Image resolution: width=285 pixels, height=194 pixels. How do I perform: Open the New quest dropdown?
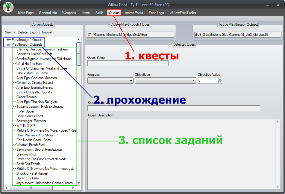click(10, 32)
